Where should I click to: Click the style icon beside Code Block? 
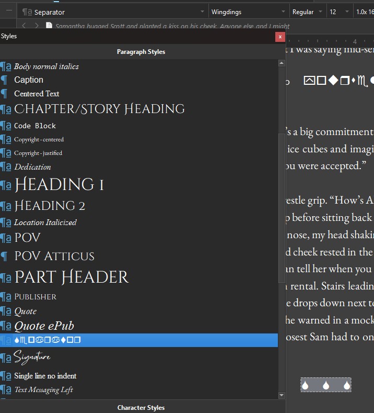(x=6, y=126)
